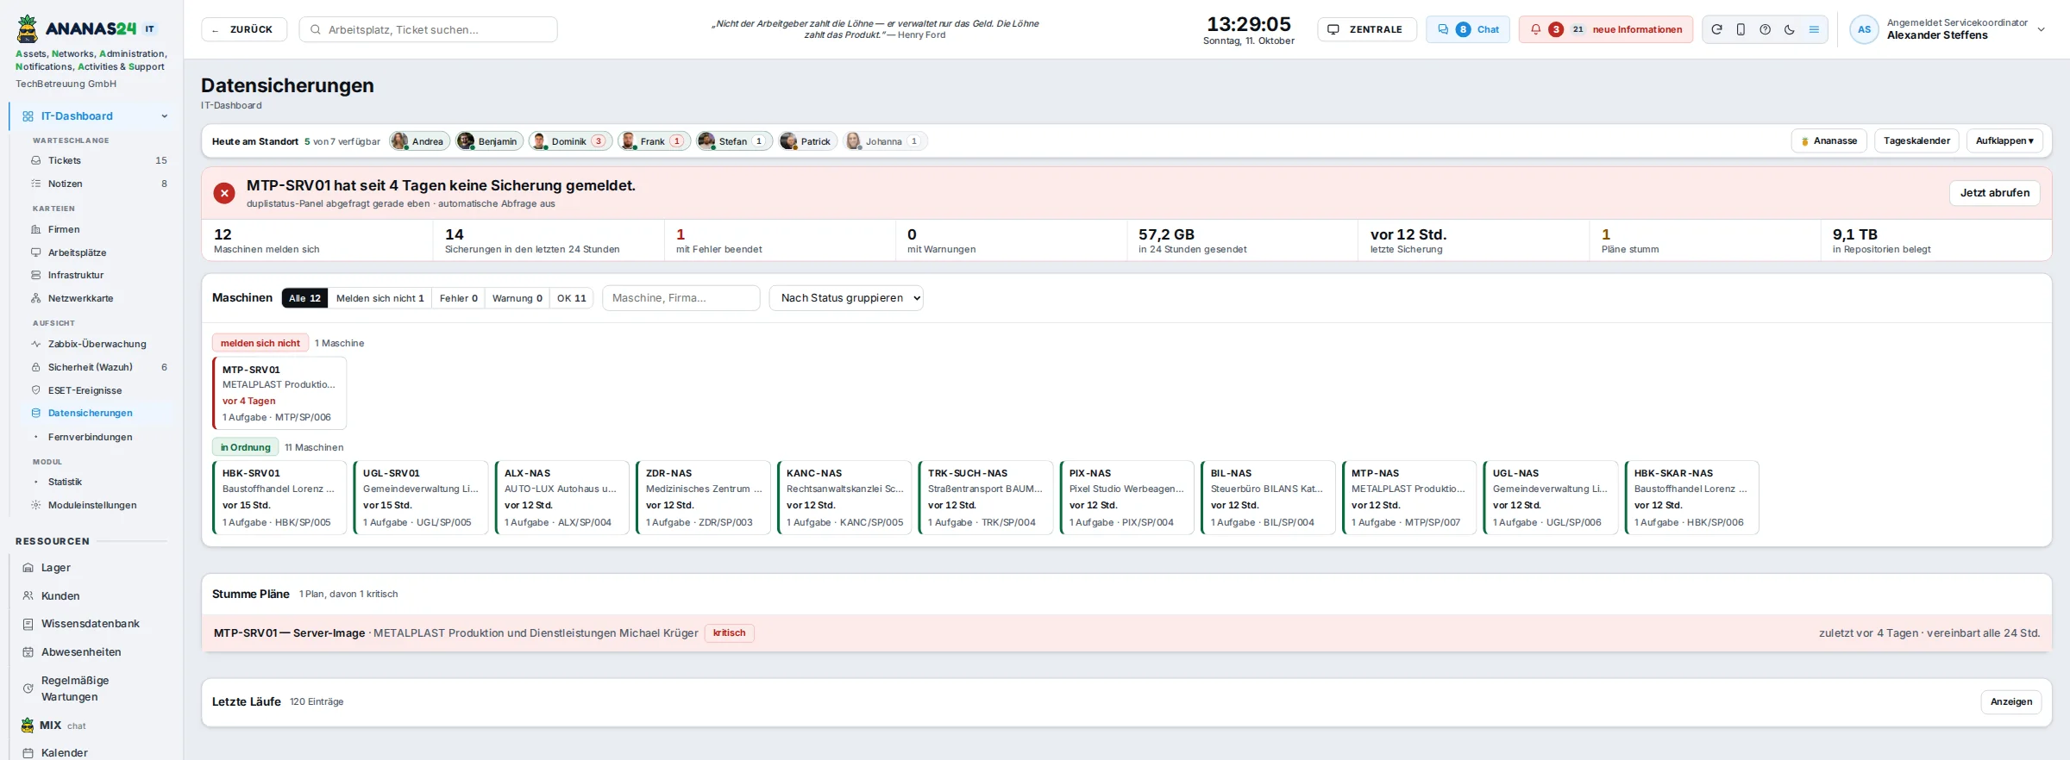This screenshot has width=2070, height=760.
Task: Click the refresh icon in top toolbar
Action: coord(1716,29)
